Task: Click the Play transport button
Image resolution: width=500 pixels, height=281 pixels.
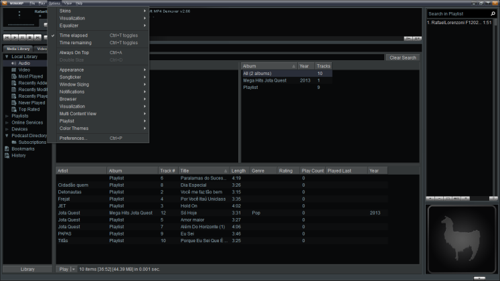Action: [x=15, y=37]
